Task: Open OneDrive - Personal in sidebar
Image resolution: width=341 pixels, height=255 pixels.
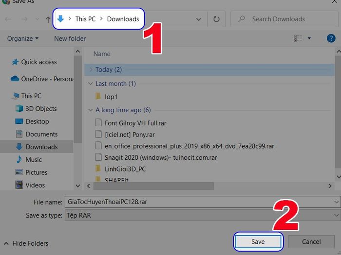Action: [x=42, y=79]
